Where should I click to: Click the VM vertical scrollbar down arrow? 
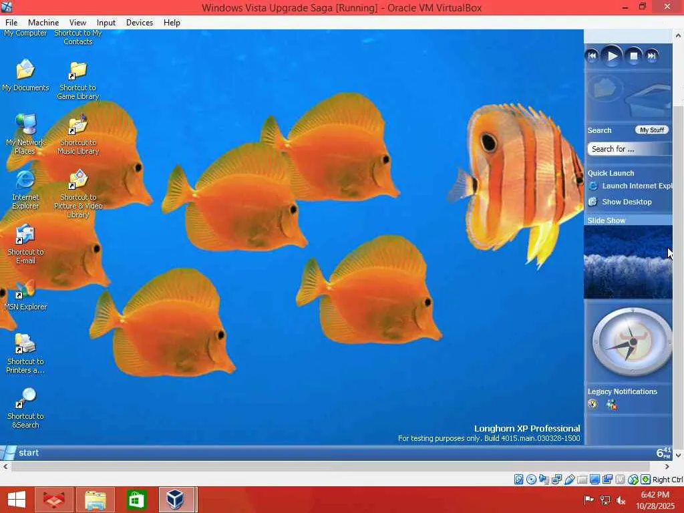tap(678, 455)
